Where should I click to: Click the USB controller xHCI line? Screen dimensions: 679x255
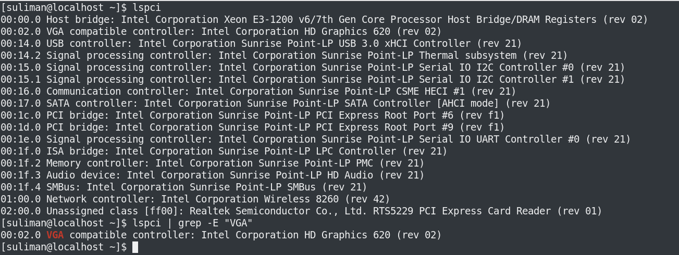click(x=261, y=43)
